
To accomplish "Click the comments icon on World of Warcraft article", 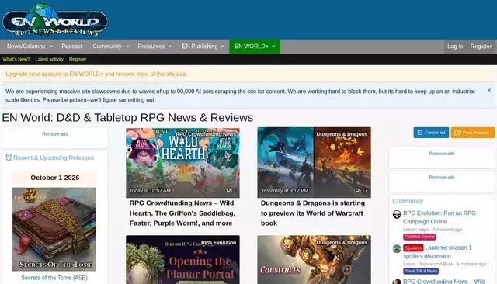I will tap(358, 191).
